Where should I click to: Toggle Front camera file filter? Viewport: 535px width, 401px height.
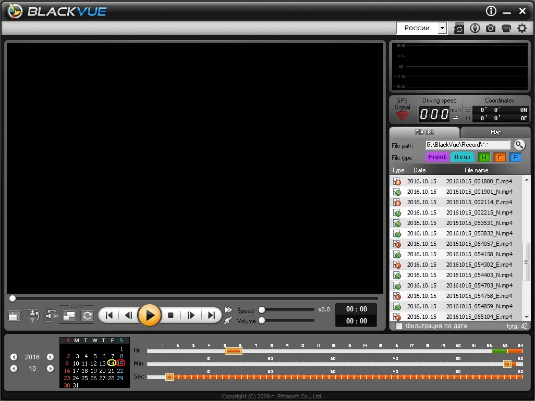pyautogui.click(x=437, y=157)
